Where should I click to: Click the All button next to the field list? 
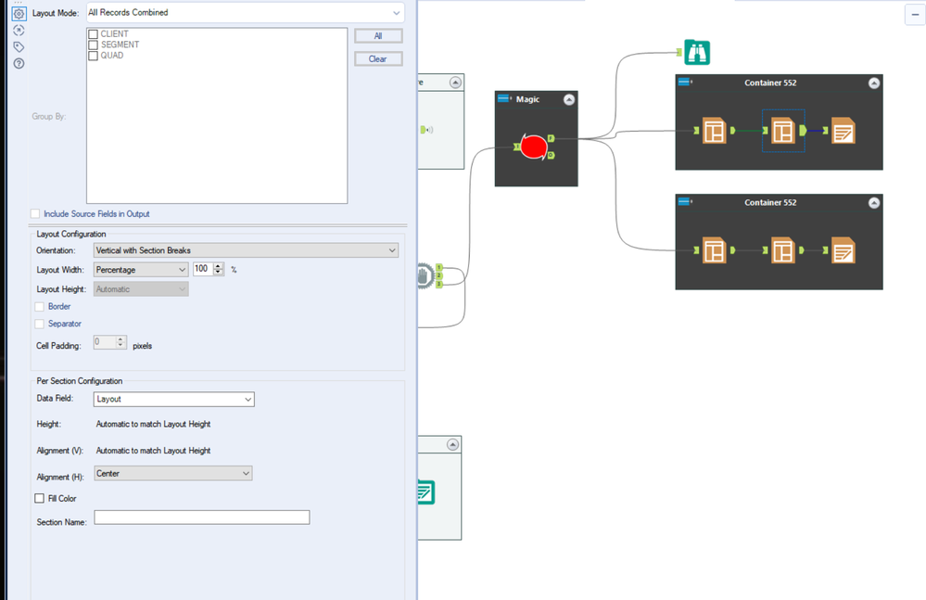[377, 35]
